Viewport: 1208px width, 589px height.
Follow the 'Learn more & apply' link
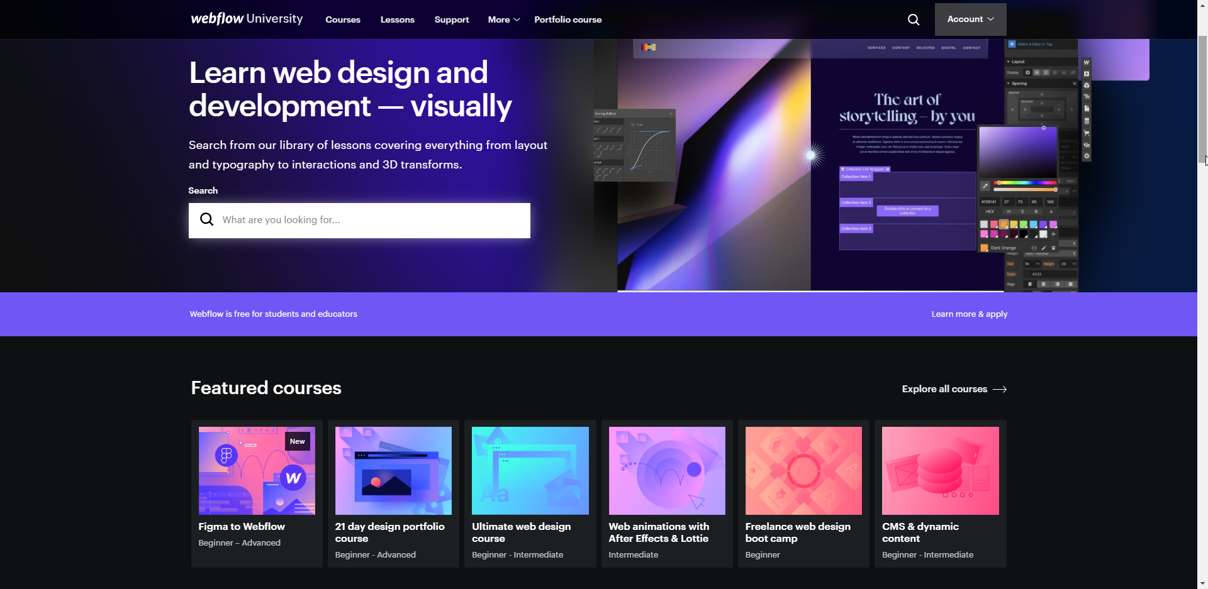coord(970,314)
